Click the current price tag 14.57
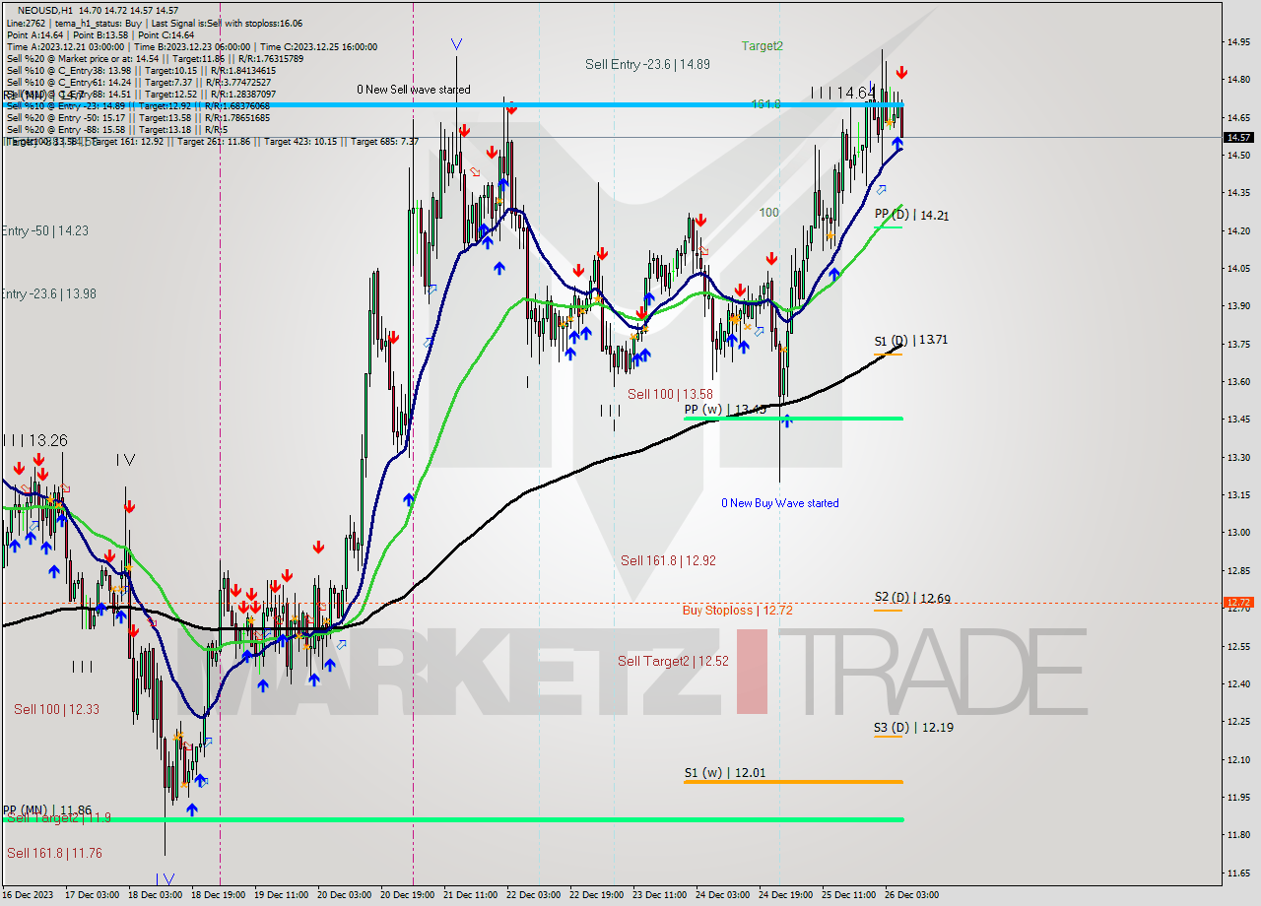 pyautogui.click(x=1237, y=137)
